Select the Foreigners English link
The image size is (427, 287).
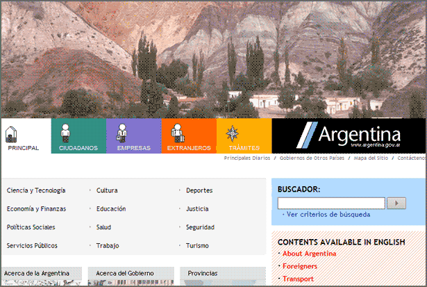300,266
